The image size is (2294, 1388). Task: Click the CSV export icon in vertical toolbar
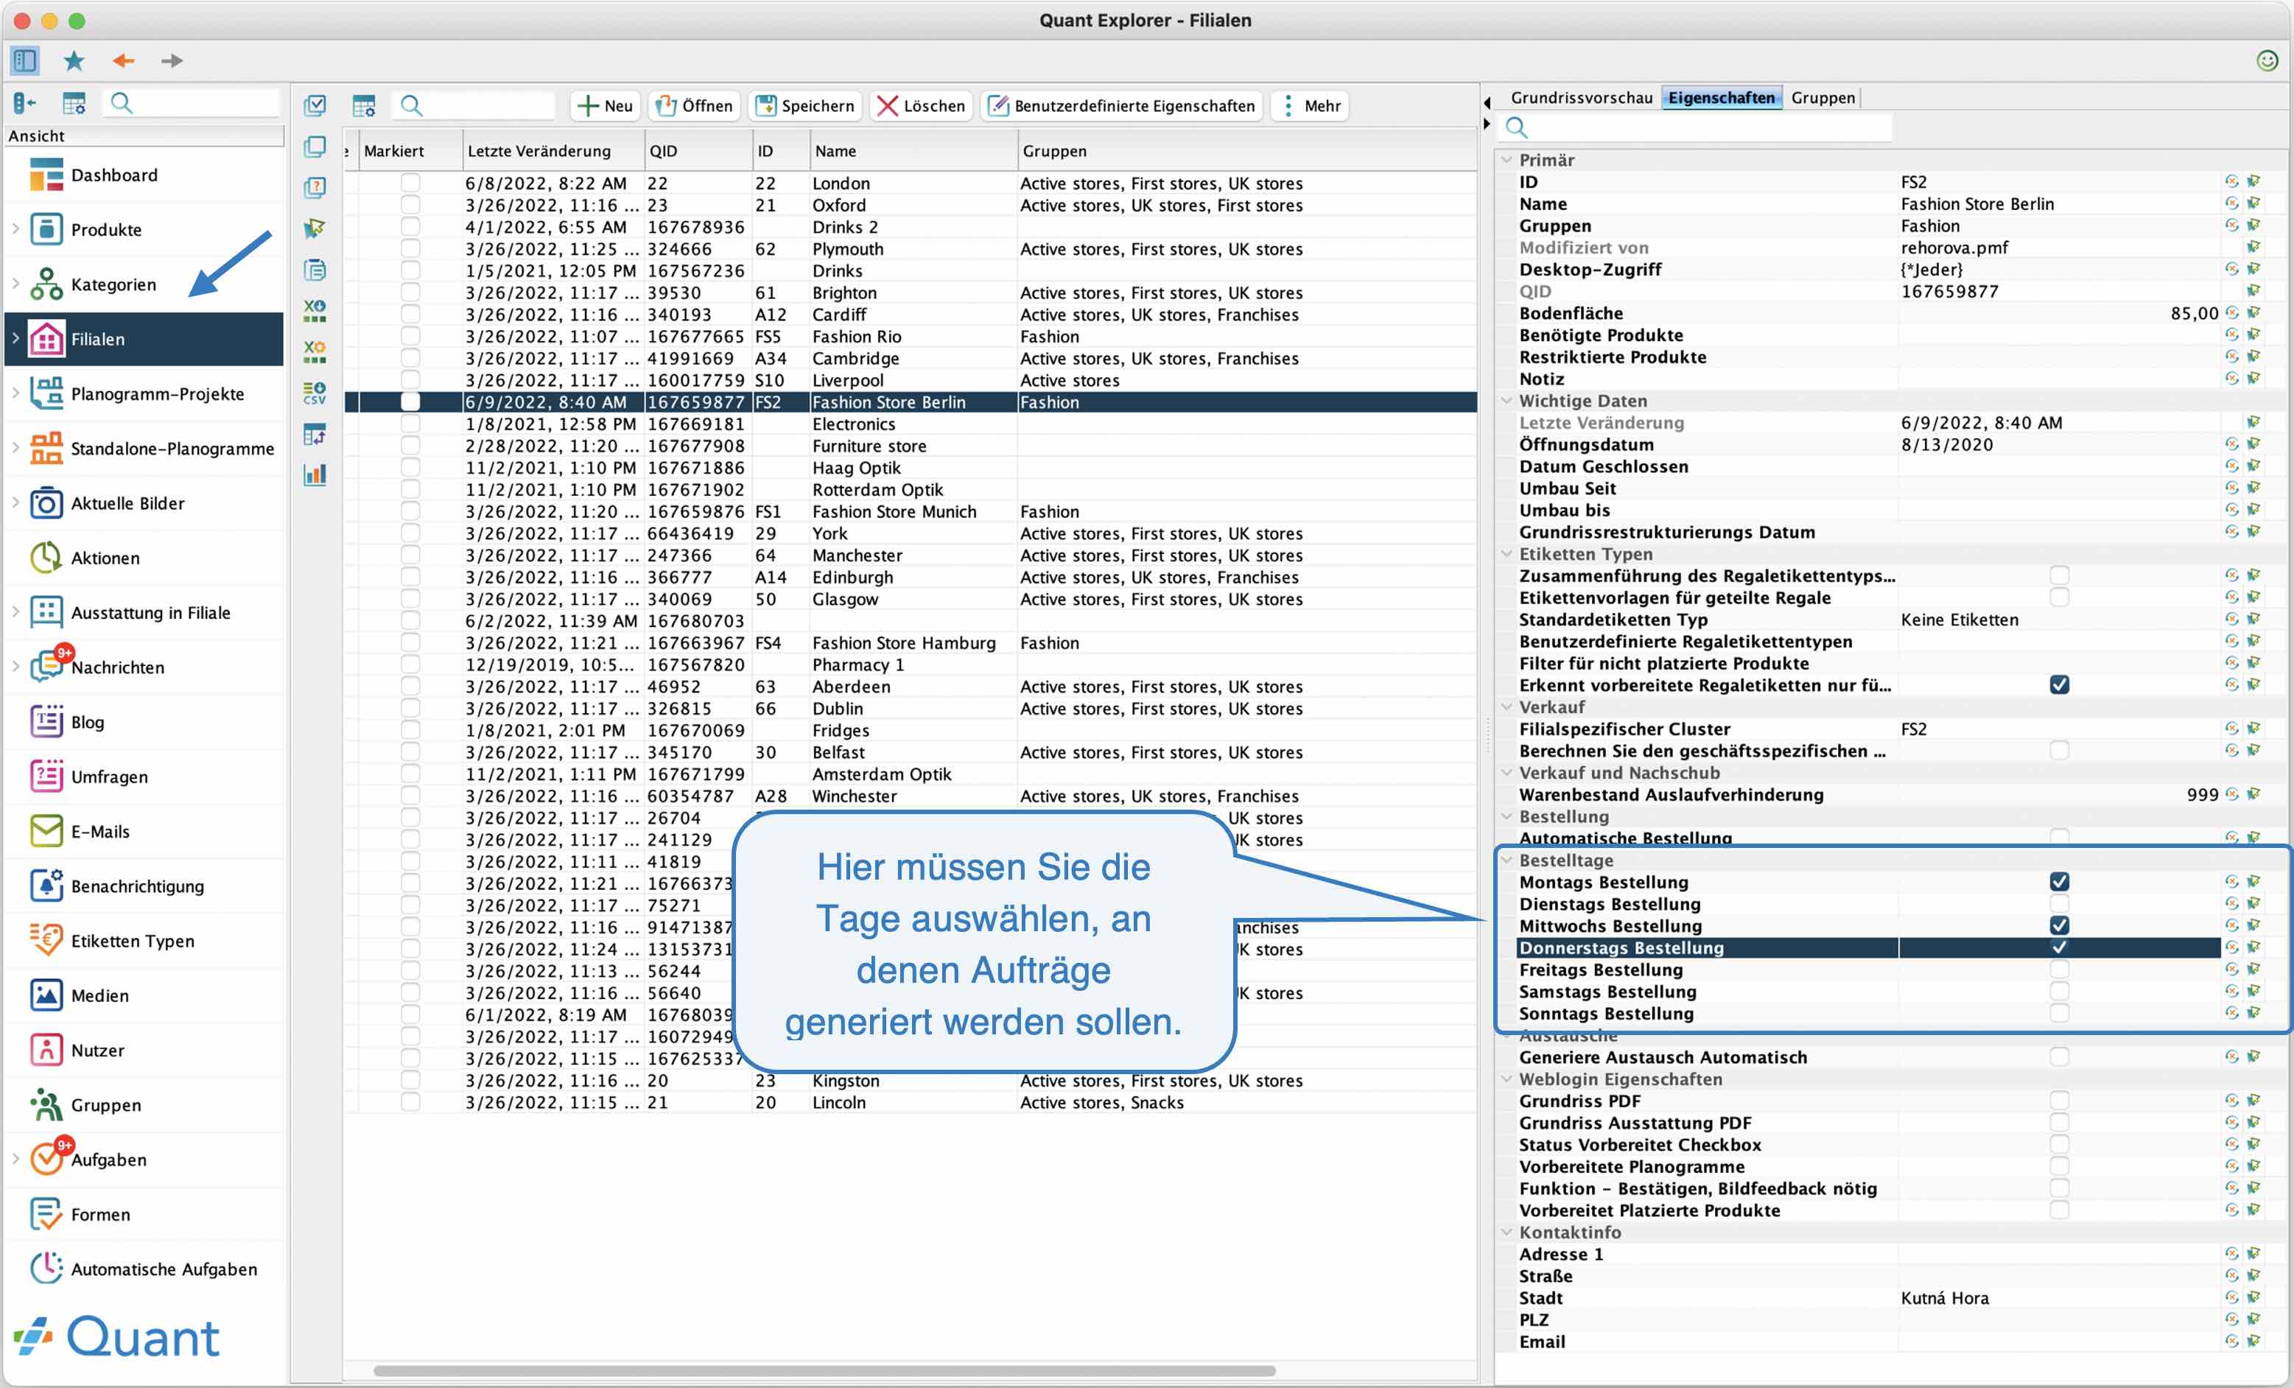pos(315,393)
